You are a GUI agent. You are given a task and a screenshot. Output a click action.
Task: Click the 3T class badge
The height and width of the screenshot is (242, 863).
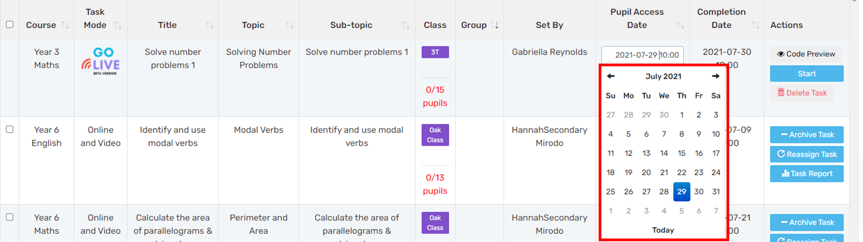pyautogui.click(x=435, y=52)
